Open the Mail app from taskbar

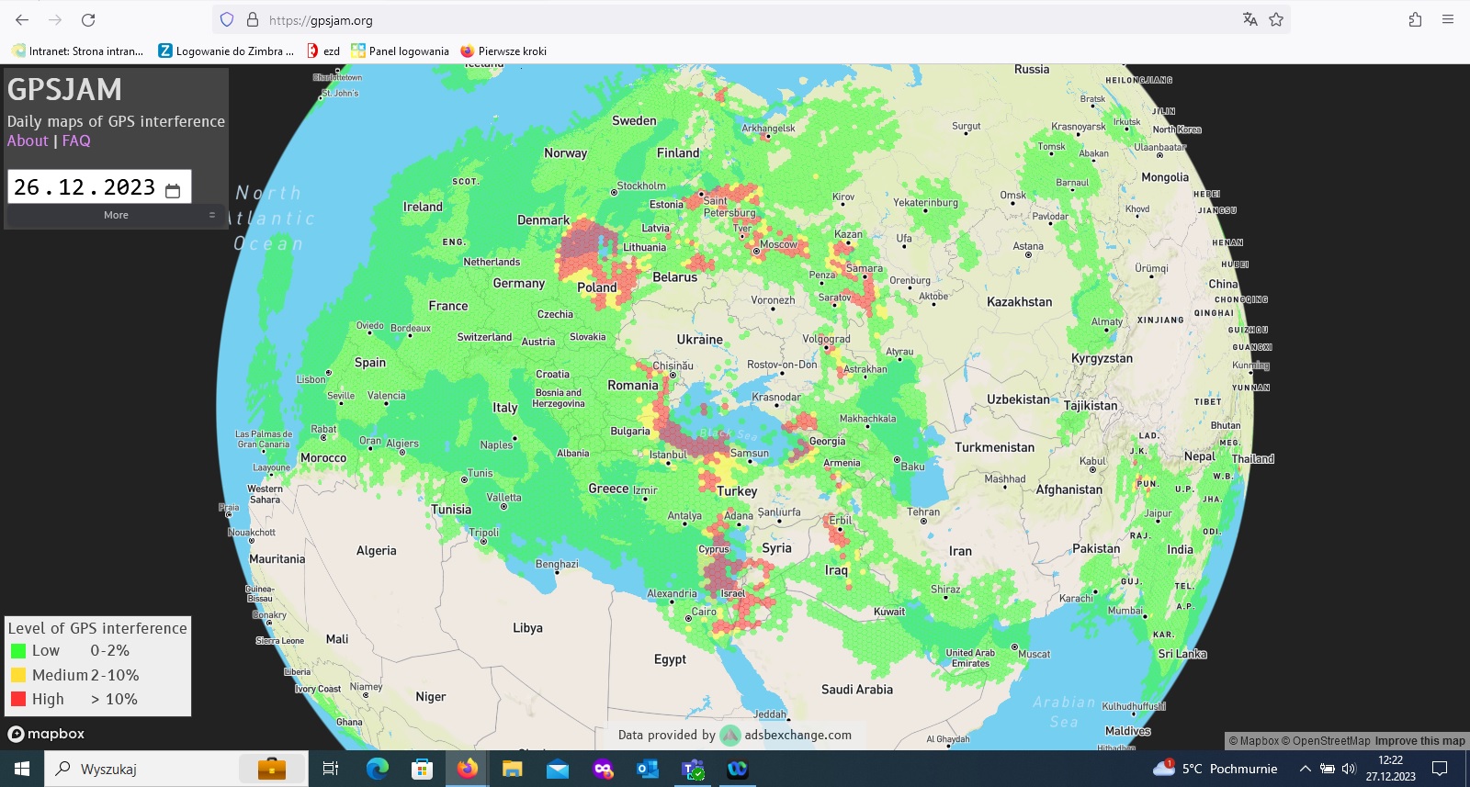[x=557, y=769]
